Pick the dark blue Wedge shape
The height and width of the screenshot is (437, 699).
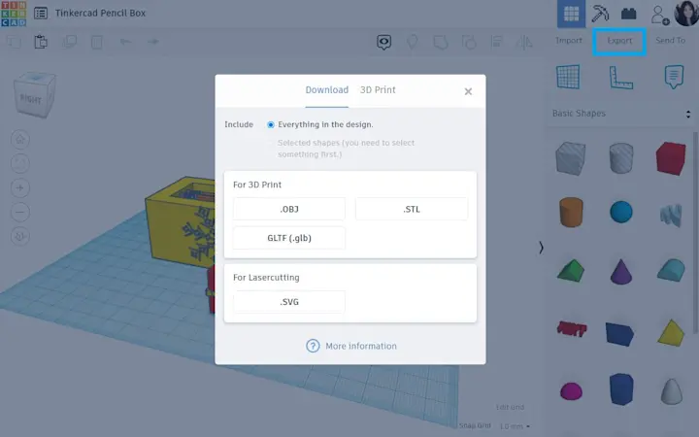click(619, 334)
